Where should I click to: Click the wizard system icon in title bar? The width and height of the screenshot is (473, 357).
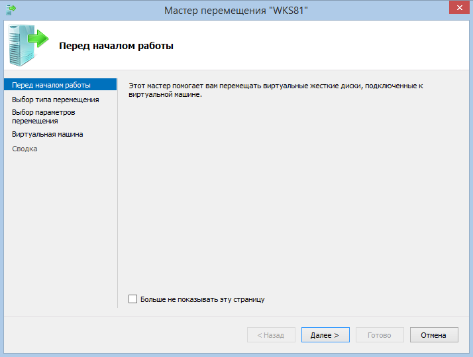[11, 10]
